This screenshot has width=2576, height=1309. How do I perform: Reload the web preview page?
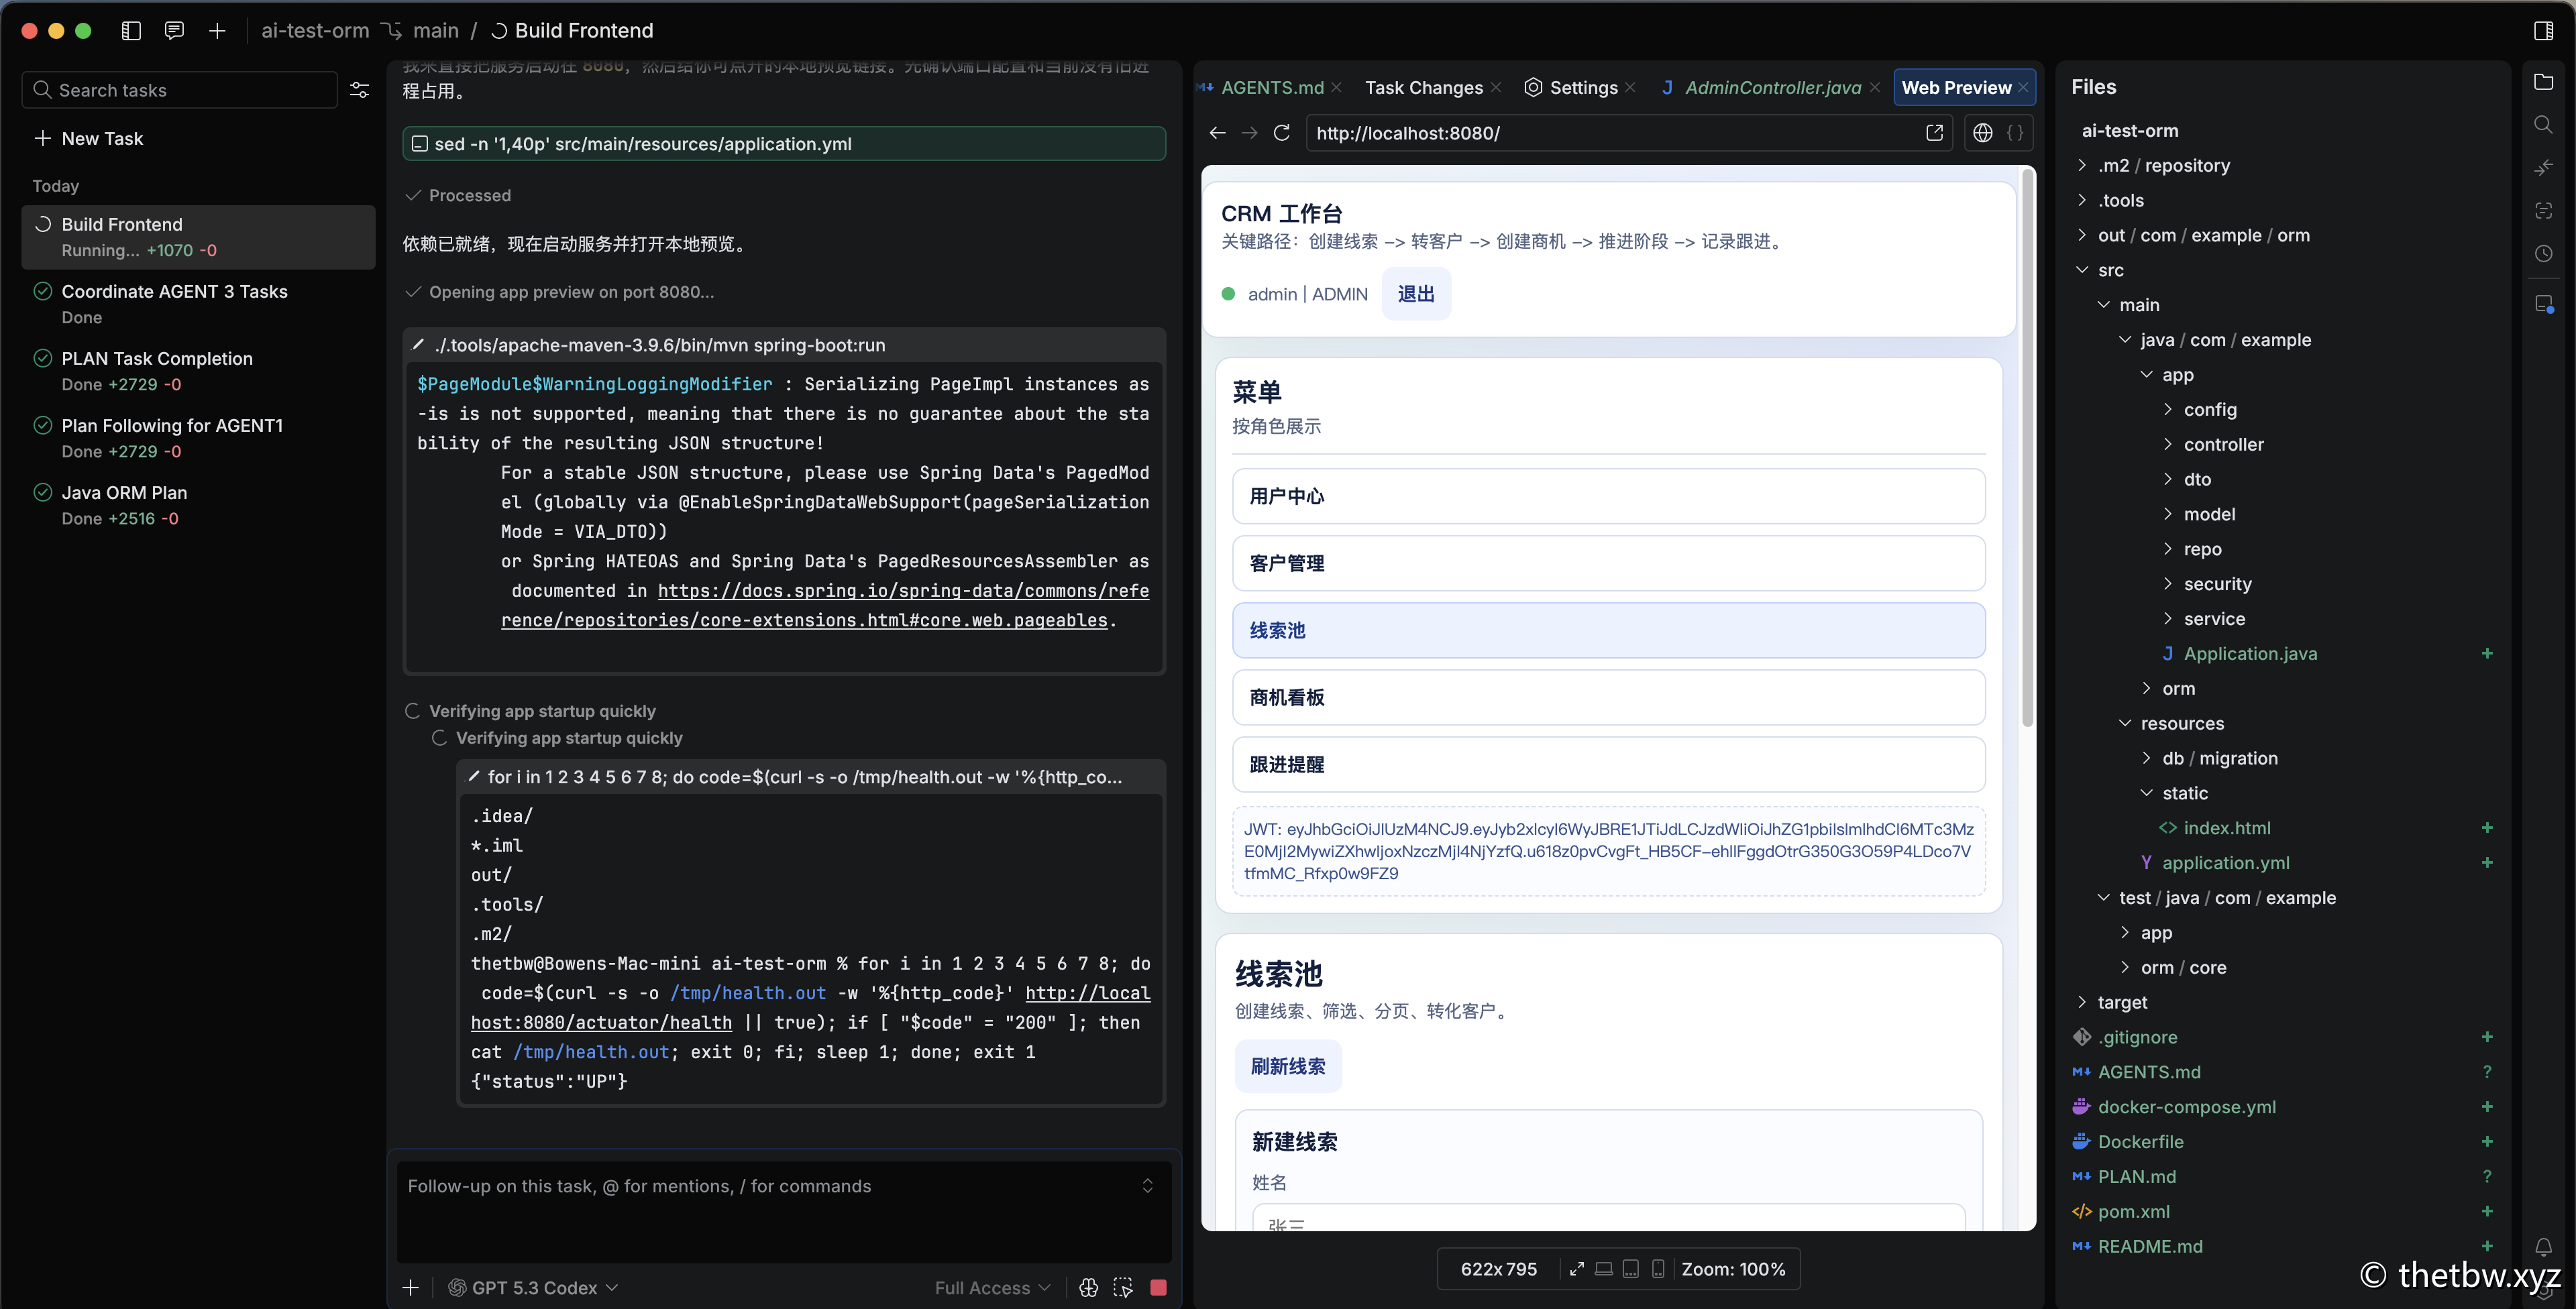1281,133
